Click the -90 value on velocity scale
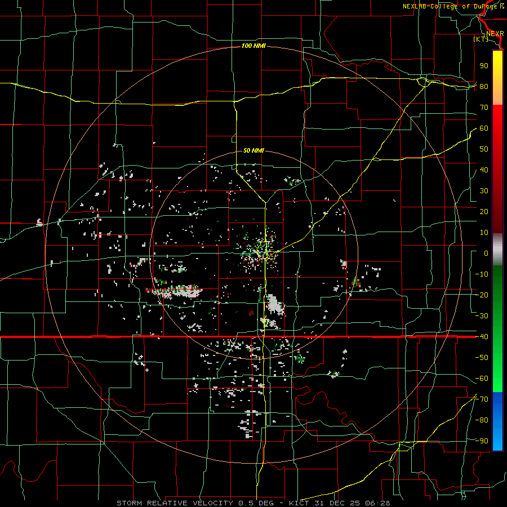507x507 pixels. click(482, 441)
